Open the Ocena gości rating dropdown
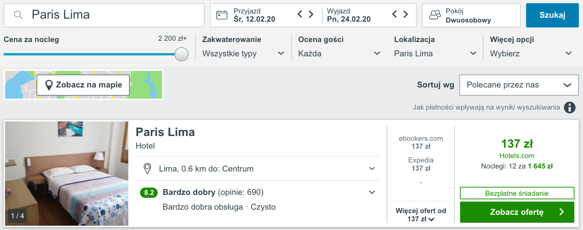Screen dimensions: 583x230 coord(339,54)
